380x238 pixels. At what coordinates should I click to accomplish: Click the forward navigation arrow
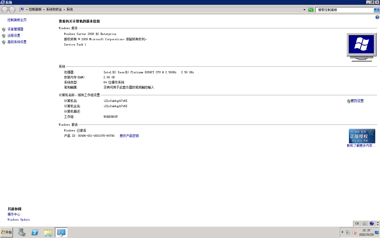pyautogui.click(x=12, y=10)
